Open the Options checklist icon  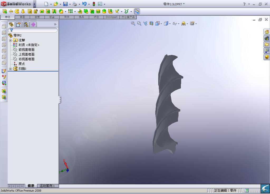(100, 4)
